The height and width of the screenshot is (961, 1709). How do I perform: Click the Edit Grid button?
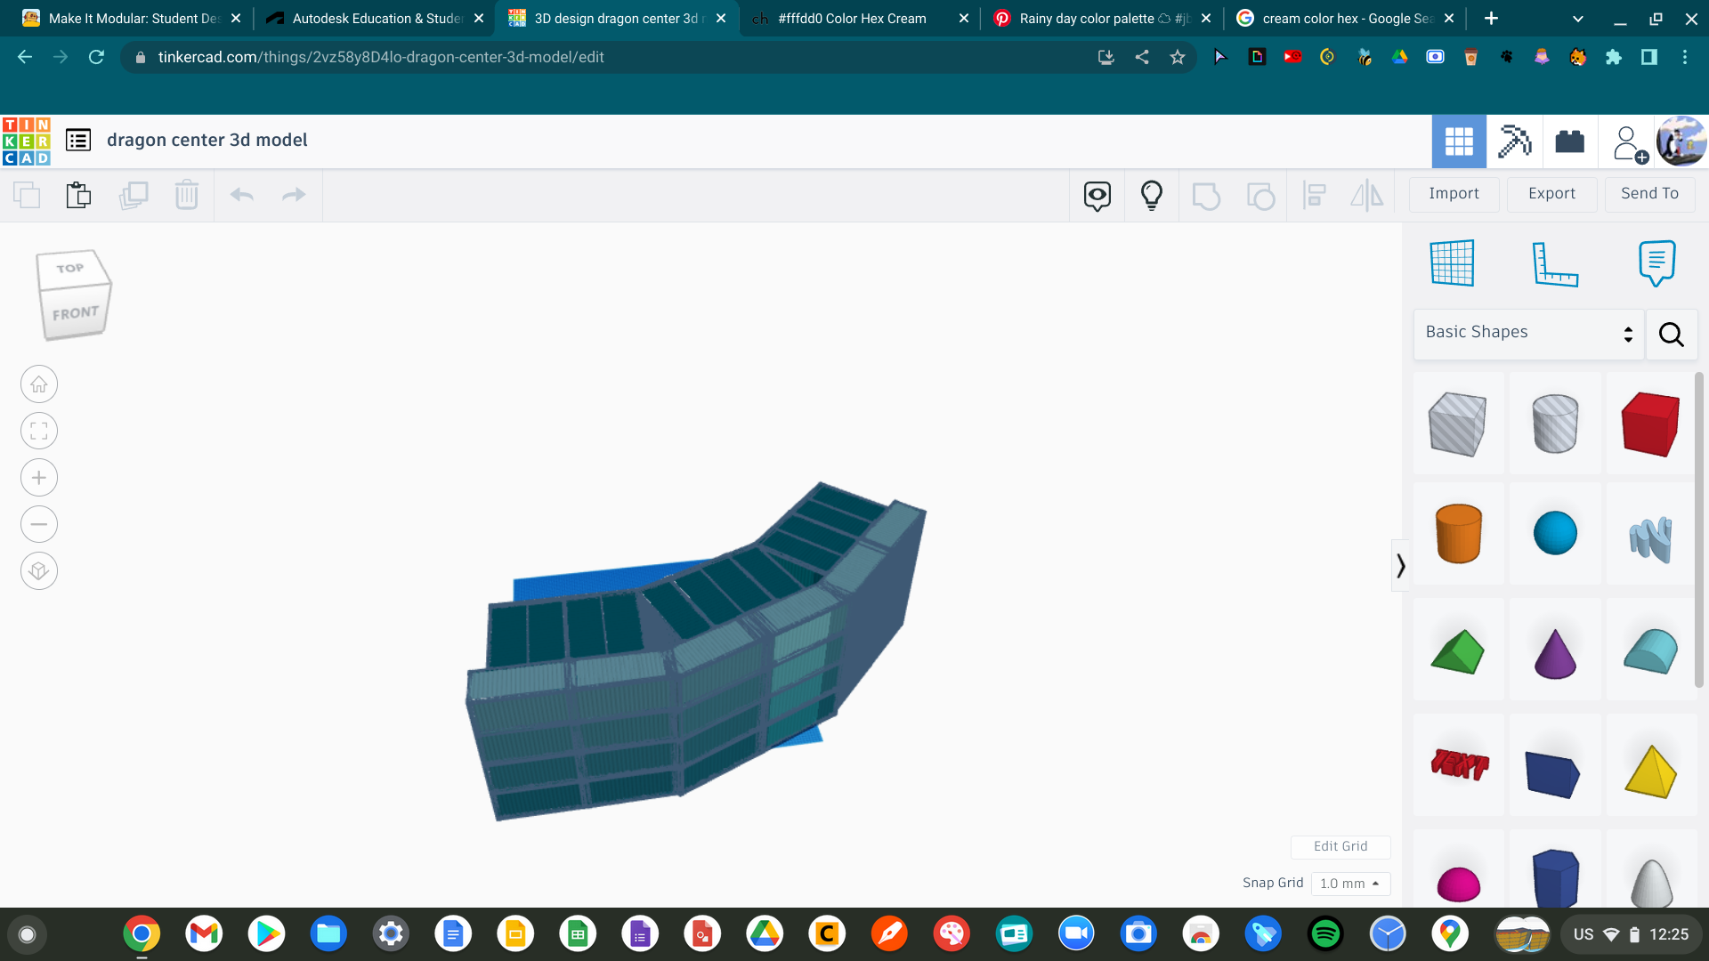click(x=1340, y=844)
